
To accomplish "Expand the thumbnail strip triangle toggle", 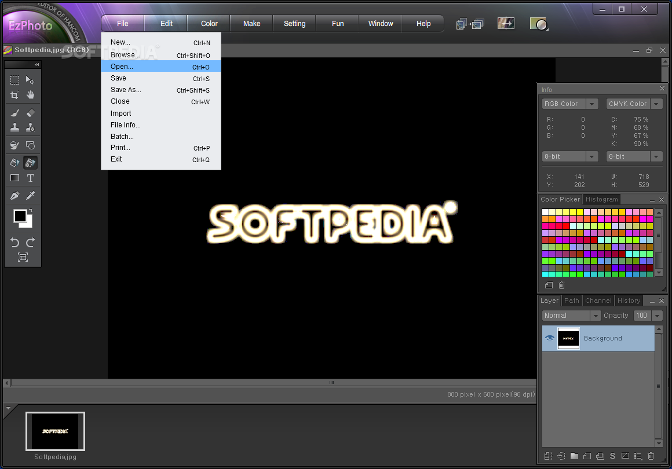I will [x=8, y=408].
